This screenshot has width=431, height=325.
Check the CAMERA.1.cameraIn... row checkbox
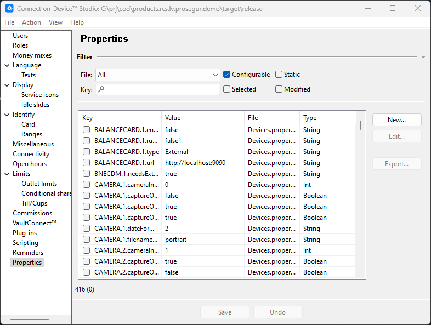86,185
